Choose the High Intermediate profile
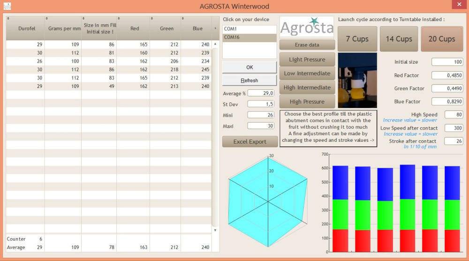The image size is (469, 261). (x=307, y=87)
